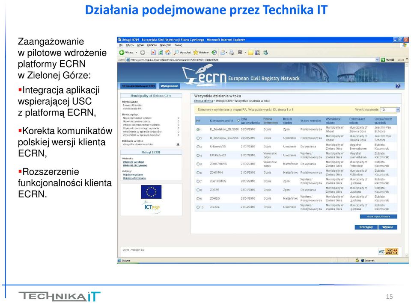Click the ICT PSP logo

tap(152, 207)
